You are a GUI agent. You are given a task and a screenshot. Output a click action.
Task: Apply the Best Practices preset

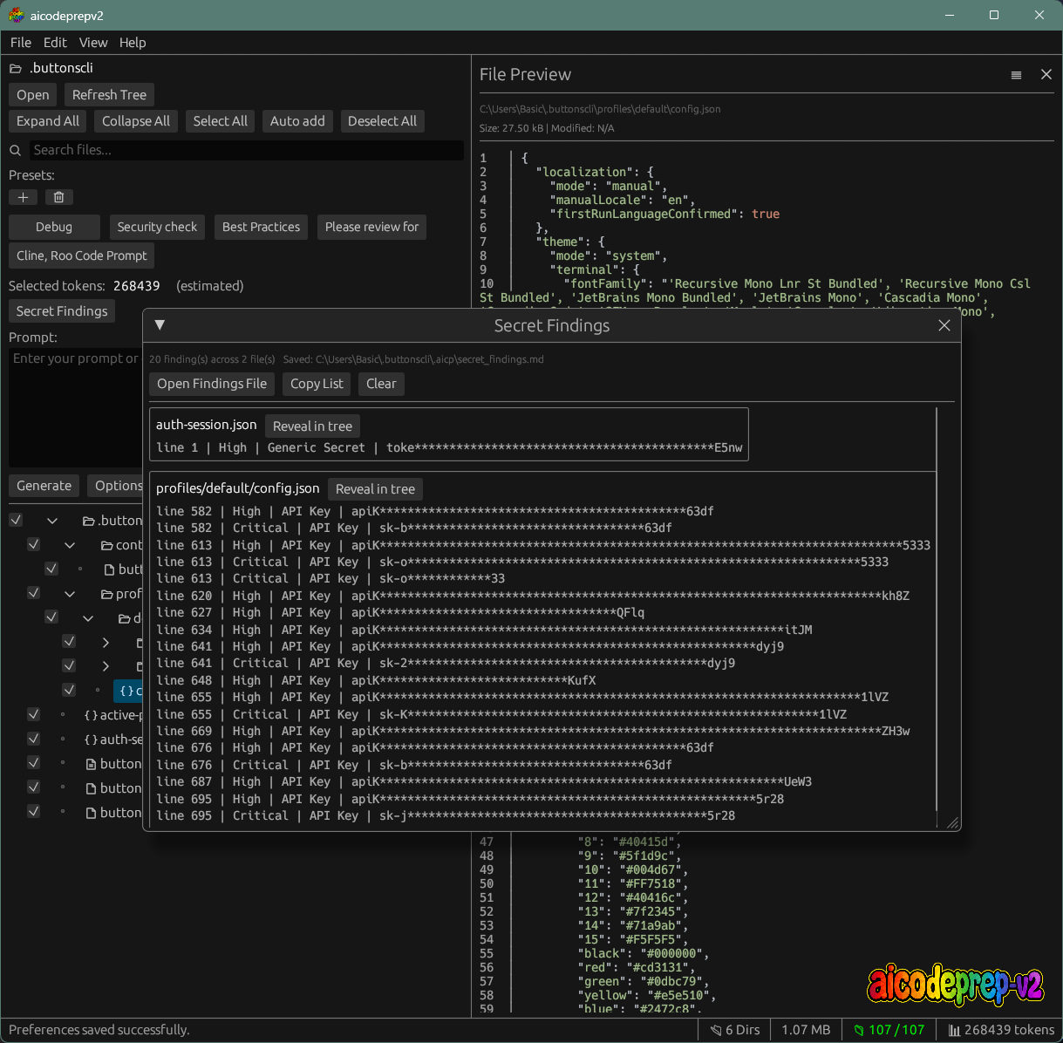coord(261,227)
